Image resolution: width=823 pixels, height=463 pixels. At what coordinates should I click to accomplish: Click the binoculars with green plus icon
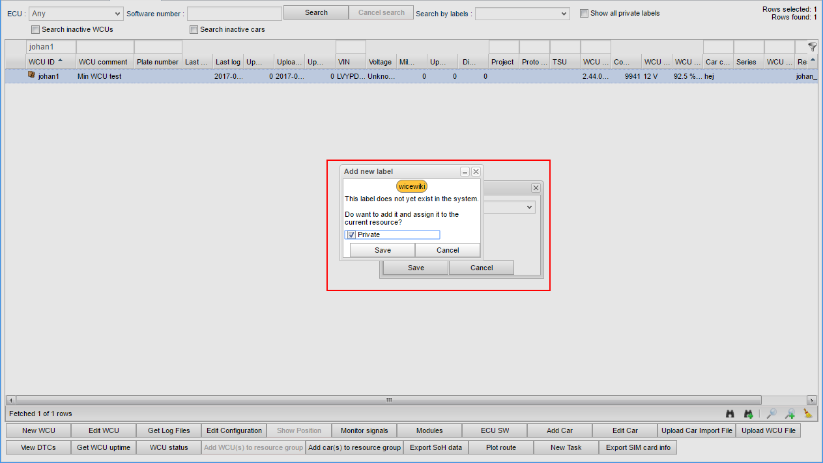point(749,414)
